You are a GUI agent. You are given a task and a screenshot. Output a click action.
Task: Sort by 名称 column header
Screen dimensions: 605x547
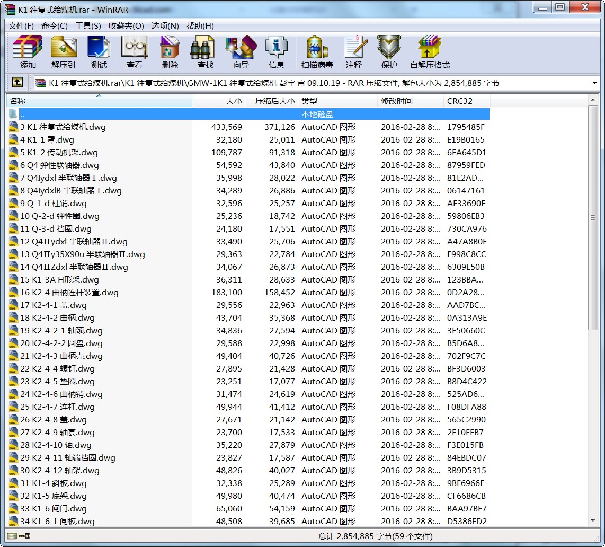pos(99,101)
